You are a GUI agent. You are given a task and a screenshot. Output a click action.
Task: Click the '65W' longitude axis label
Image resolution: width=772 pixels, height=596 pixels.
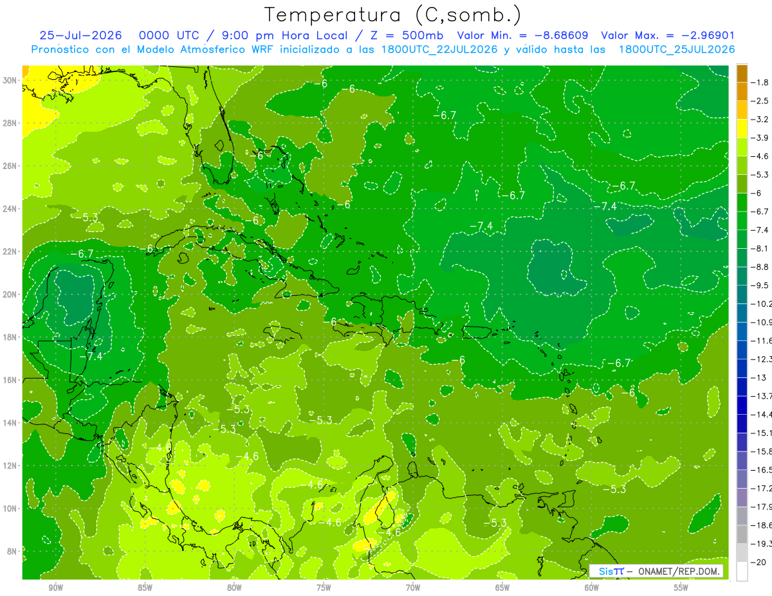tap(502, 588)
